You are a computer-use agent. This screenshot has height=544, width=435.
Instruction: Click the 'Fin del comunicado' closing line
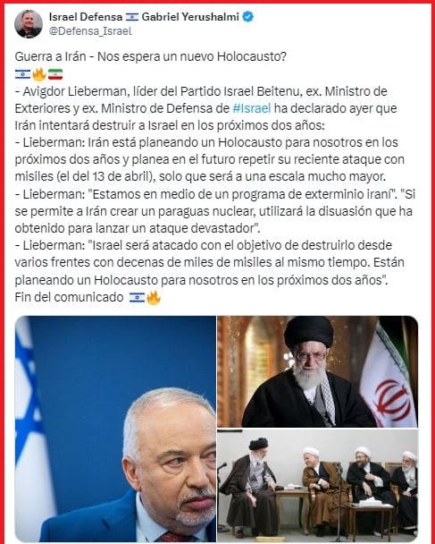(69, 297)
